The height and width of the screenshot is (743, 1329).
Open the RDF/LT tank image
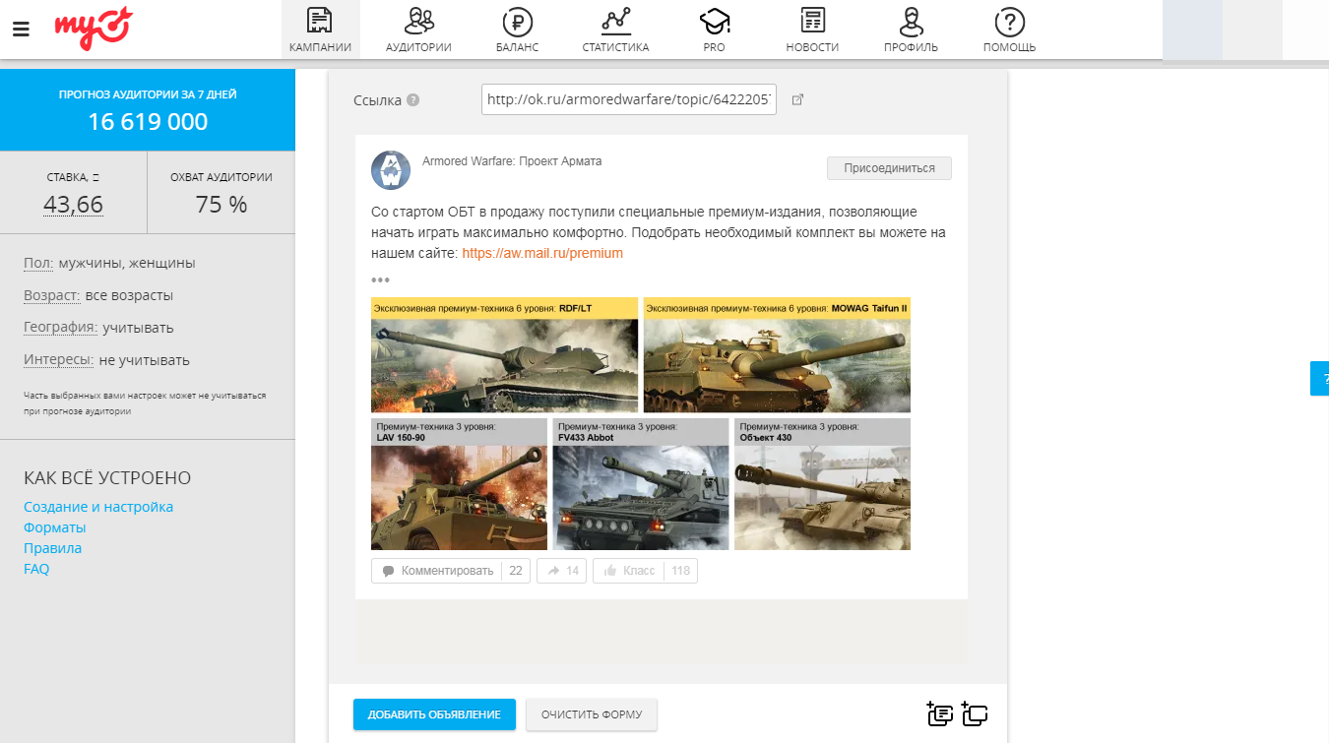(x=504, y=355)
